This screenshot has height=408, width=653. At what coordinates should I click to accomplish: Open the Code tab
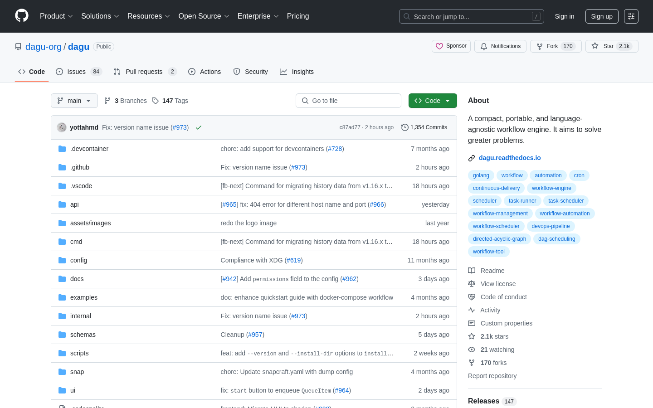pyautogui.click(x=32, y=72)
